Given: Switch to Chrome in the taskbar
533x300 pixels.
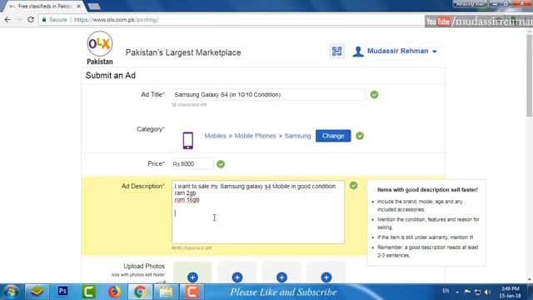Looking at the screenshot, I should [140, 292].
